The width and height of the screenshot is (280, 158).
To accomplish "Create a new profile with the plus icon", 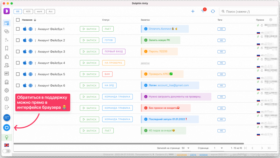I will [x=193, y=11].
